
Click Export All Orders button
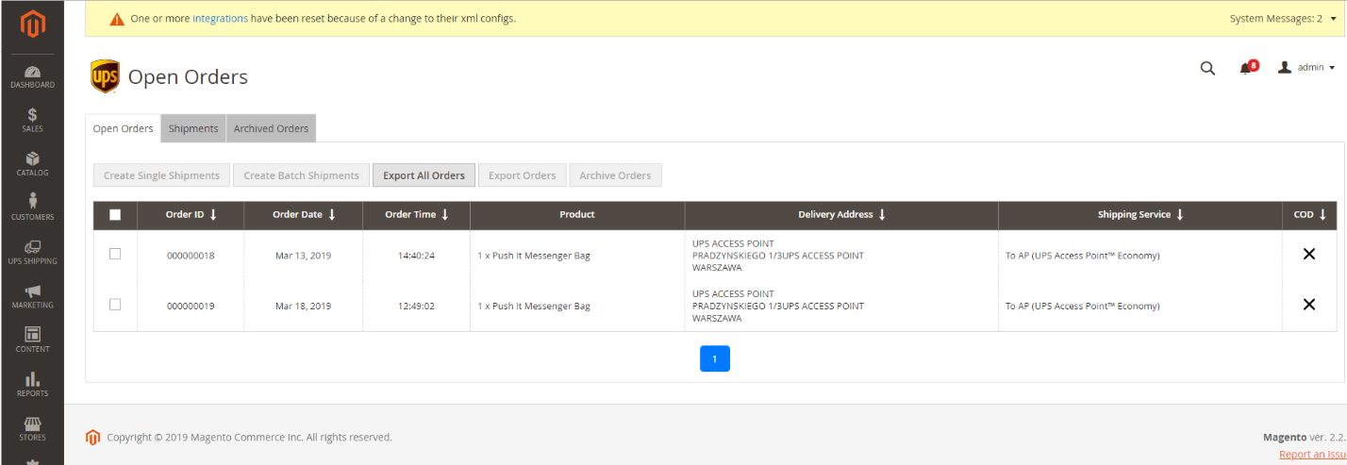(x=424, y=175)
